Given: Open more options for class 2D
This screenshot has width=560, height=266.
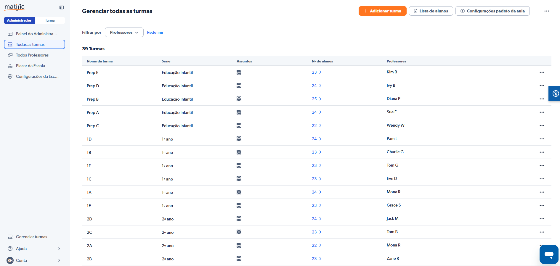Looking at the screenshot, I should (542, 219).
